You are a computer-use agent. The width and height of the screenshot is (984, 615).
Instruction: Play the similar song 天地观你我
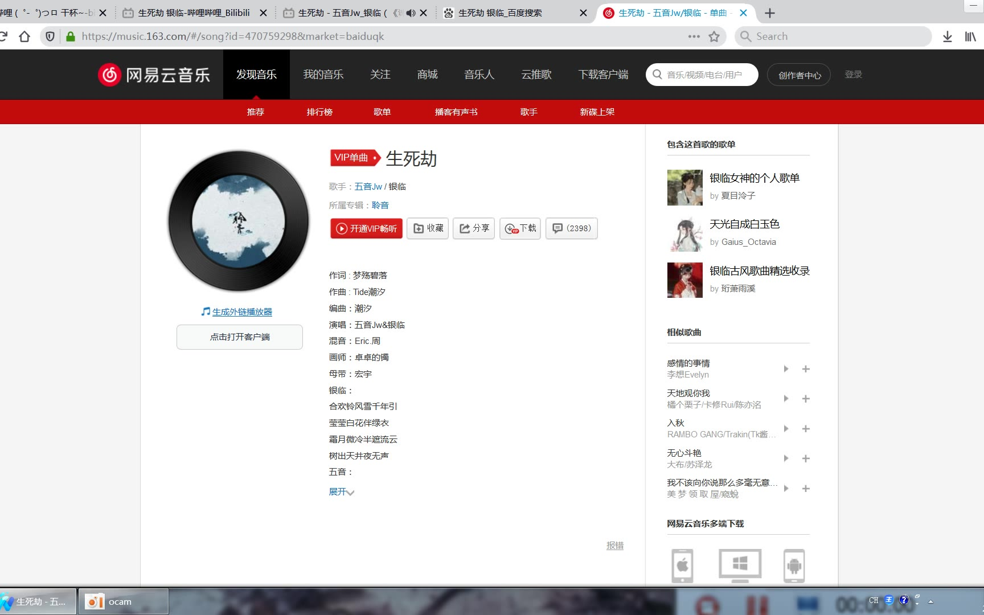tap(786, 399)
